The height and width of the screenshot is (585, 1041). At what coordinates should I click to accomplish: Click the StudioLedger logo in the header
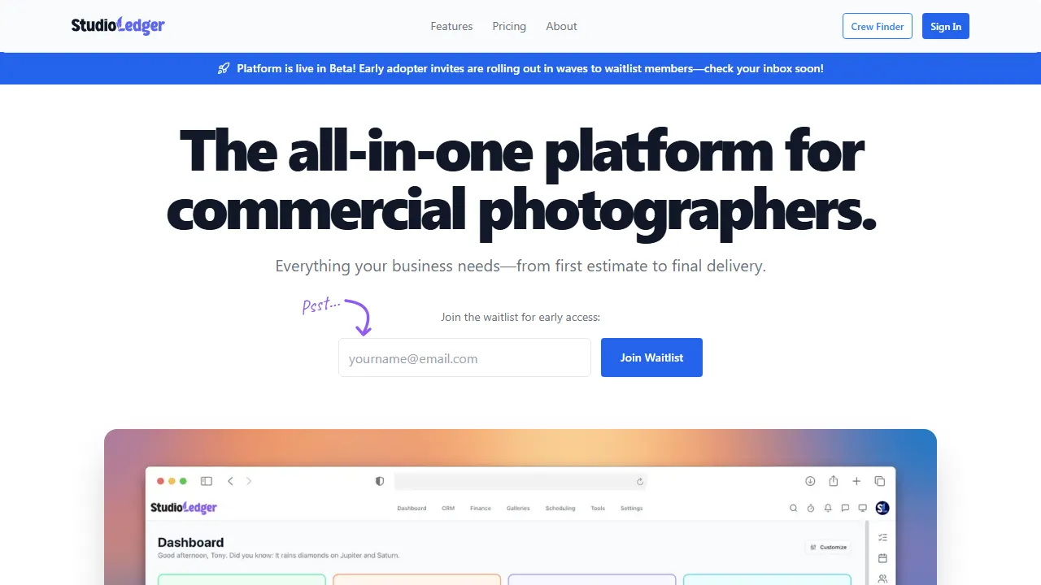click(118, 26)
